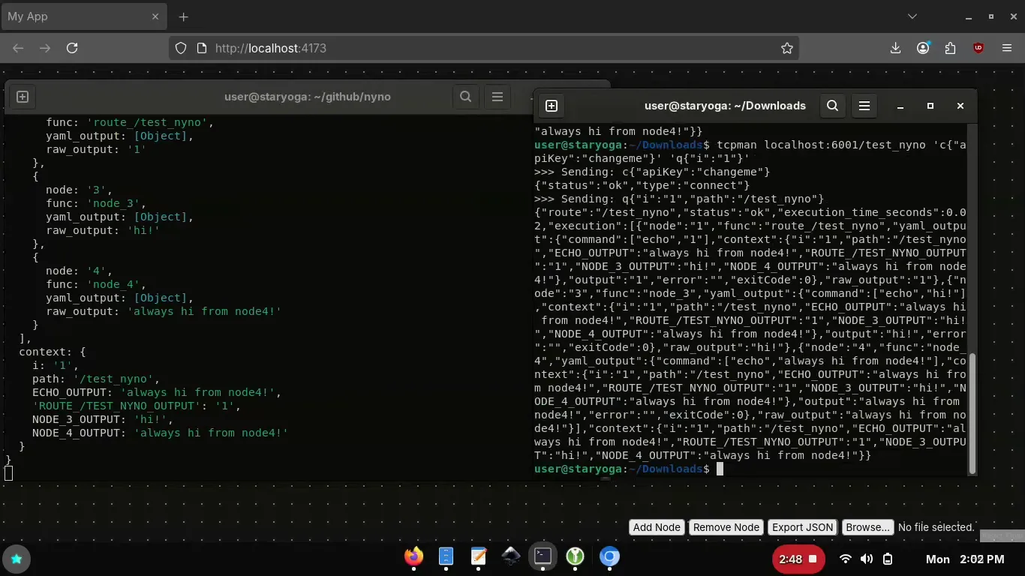
Task: Search in the Downloads terminal window
Action: coord(832,106)
